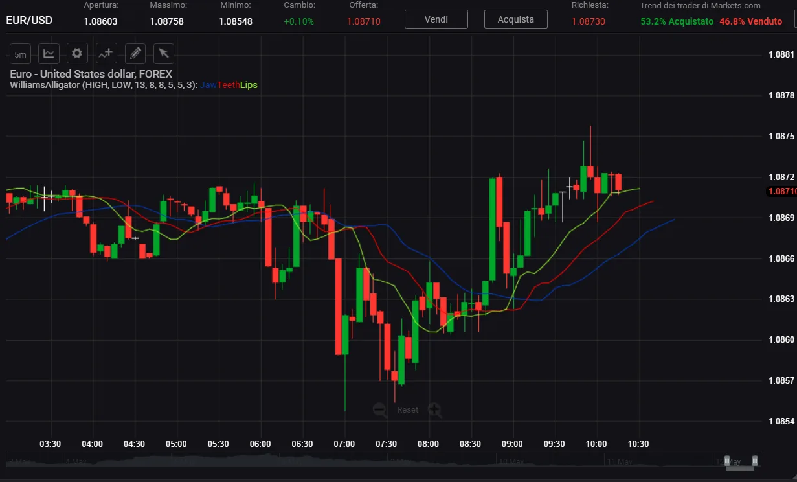This screenshot has width=797, height=482.
Task: Click the WilliamsAlligator indicator label
Action: (104, 85)
